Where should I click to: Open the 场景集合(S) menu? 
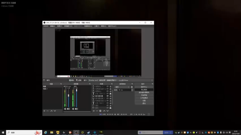point(88,26)
